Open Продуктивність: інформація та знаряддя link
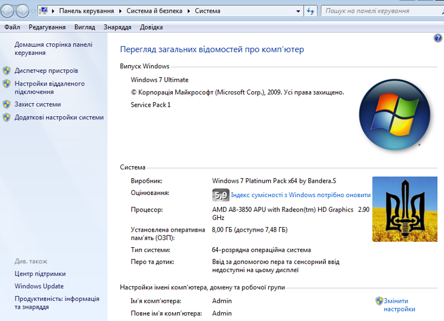444x321 pixels. click(x=57, y=303)
